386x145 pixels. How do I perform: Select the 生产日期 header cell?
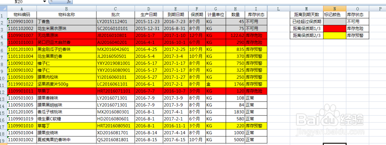(x=149, y=15)
